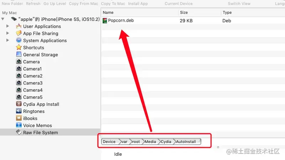Click Switch View in the toolbar
285x160 pixels.
pos(239,4)
